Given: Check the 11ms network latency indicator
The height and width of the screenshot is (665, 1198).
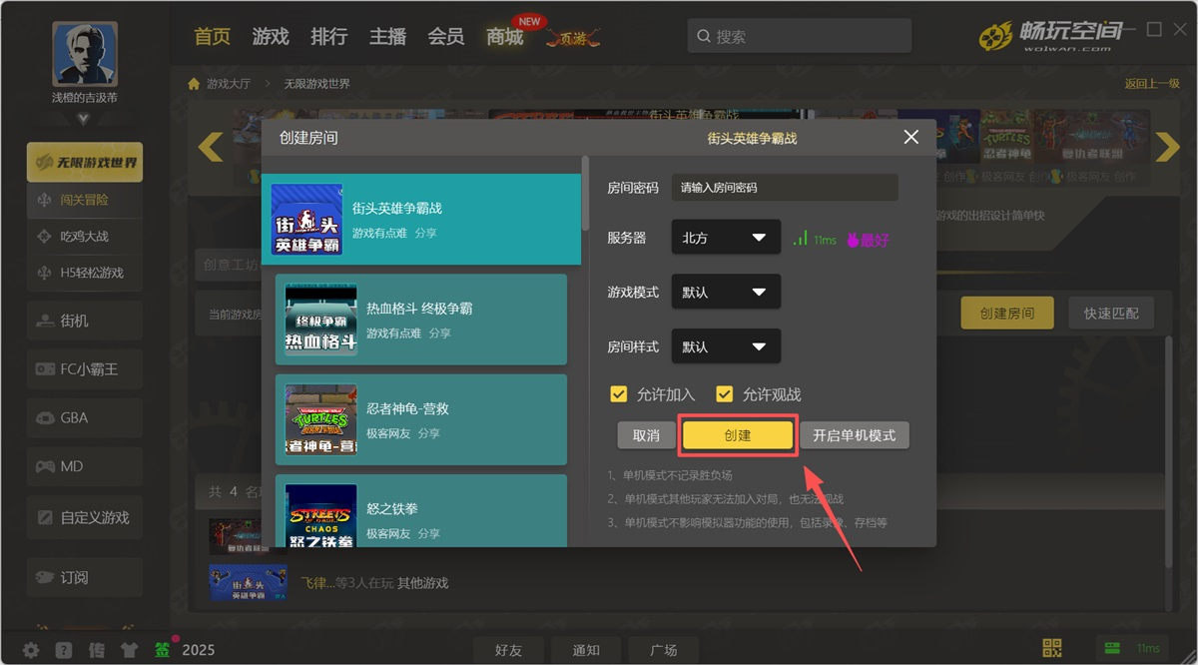Looking at the screenshot, I should tap(815, 240).
